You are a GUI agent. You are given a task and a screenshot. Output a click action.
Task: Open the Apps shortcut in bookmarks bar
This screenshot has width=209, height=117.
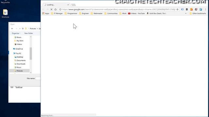point(46,13)
